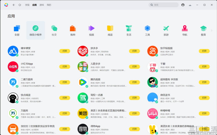Click the 哔哩哔哩 title text

coord(165,110)
